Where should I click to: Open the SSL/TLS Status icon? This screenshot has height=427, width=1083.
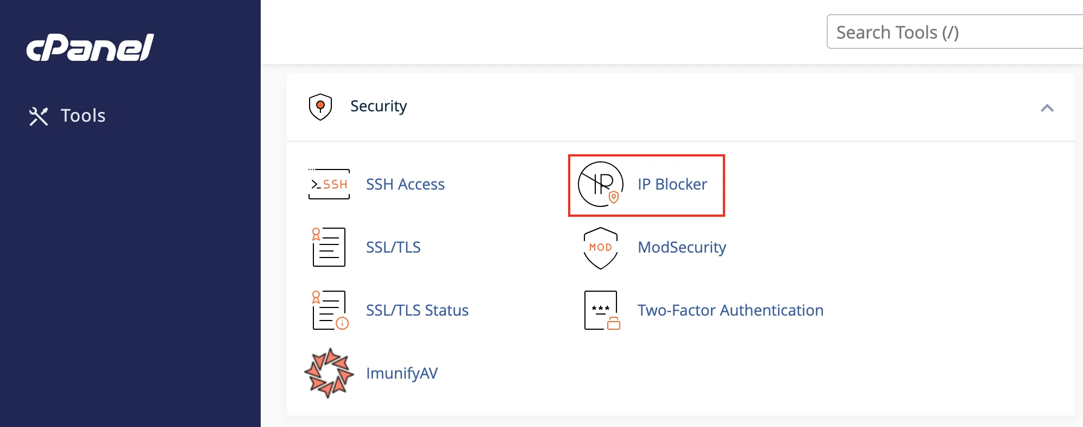pos(330,310)
